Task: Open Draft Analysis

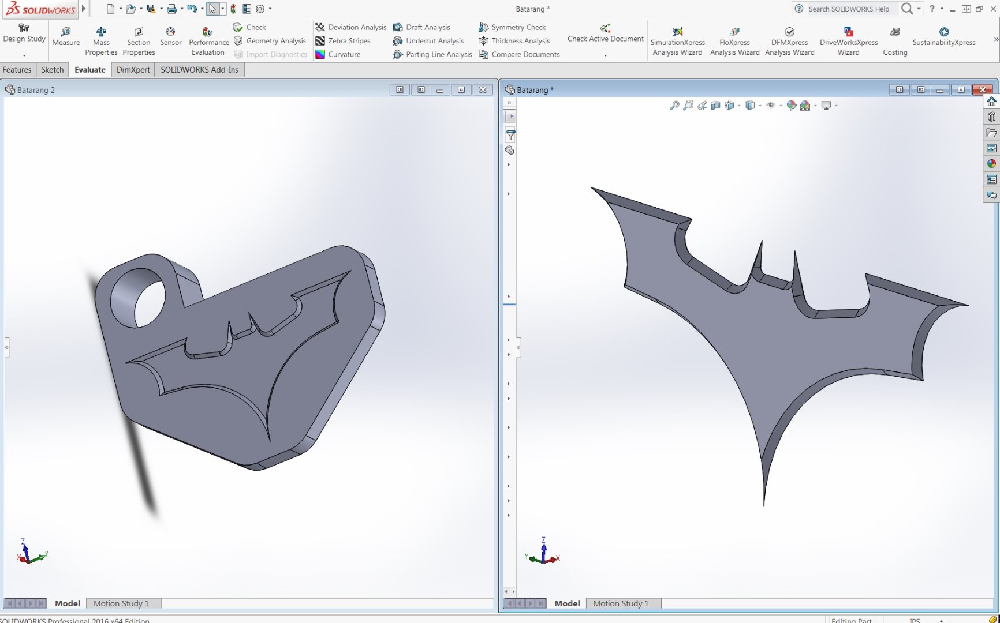Action: [421, 27]
